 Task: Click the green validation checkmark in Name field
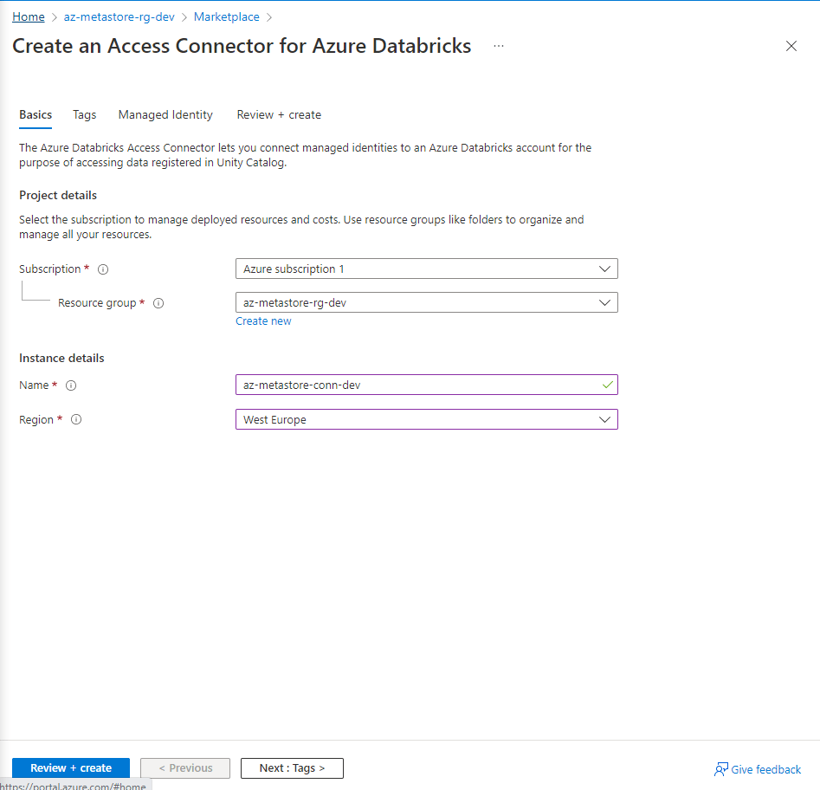click(x=606, y=384)
